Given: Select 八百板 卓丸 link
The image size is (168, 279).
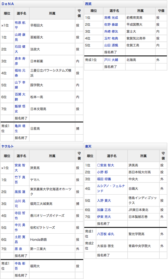Looking at the screenshot, I should (x=105, y=234).
